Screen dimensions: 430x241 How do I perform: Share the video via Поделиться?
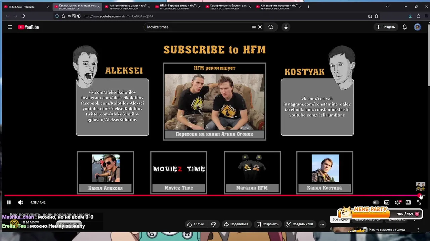tap(236, 224)
